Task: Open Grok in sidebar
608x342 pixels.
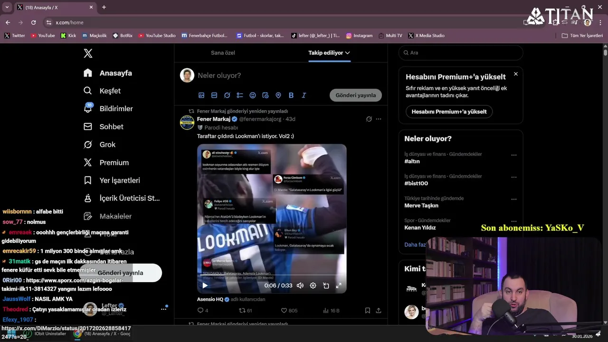Action: (99, 144)
